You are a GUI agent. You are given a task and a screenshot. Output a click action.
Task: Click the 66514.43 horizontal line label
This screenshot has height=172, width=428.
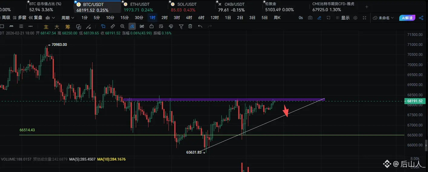click(x=27, y=130)
